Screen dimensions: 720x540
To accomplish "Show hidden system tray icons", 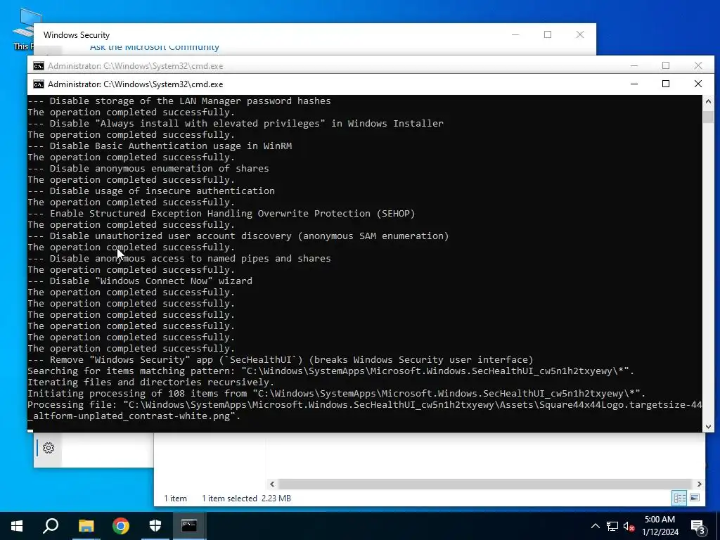I will [595, 526].
